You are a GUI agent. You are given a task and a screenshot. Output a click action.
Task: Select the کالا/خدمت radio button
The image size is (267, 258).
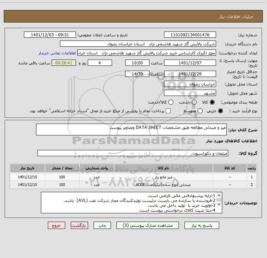(x=171, y=102)
